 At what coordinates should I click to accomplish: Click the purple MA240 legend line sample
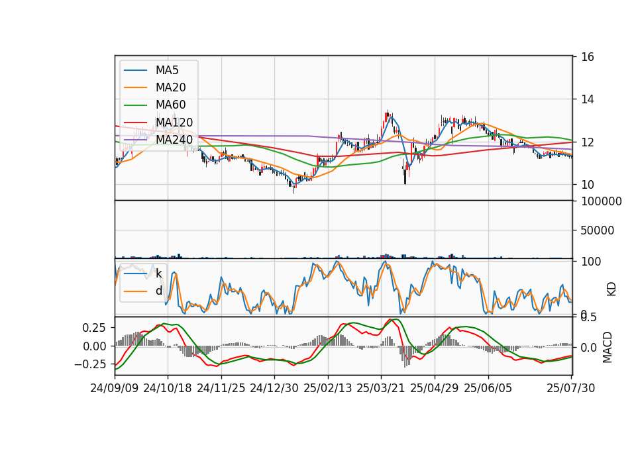click(x=135, y=140)
